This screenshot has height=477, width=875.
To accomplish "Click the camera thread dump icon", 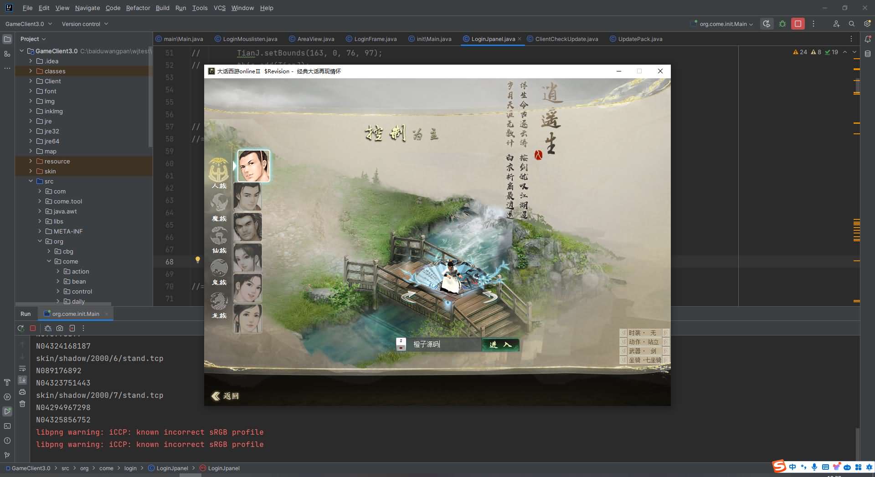I will 60,328.
